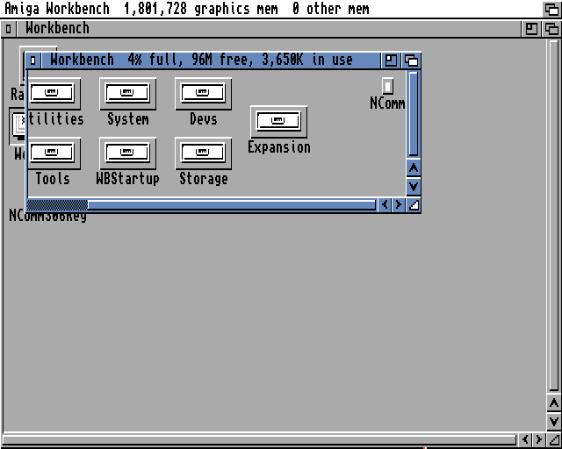Click main window's sizing gadget
This screenshot has height=449, width=562.
click(554, 439)
